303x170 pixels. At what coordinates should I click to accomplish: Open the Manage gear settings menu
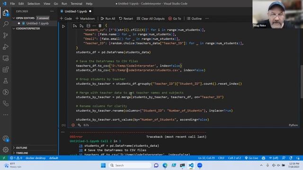coord(6,150)
